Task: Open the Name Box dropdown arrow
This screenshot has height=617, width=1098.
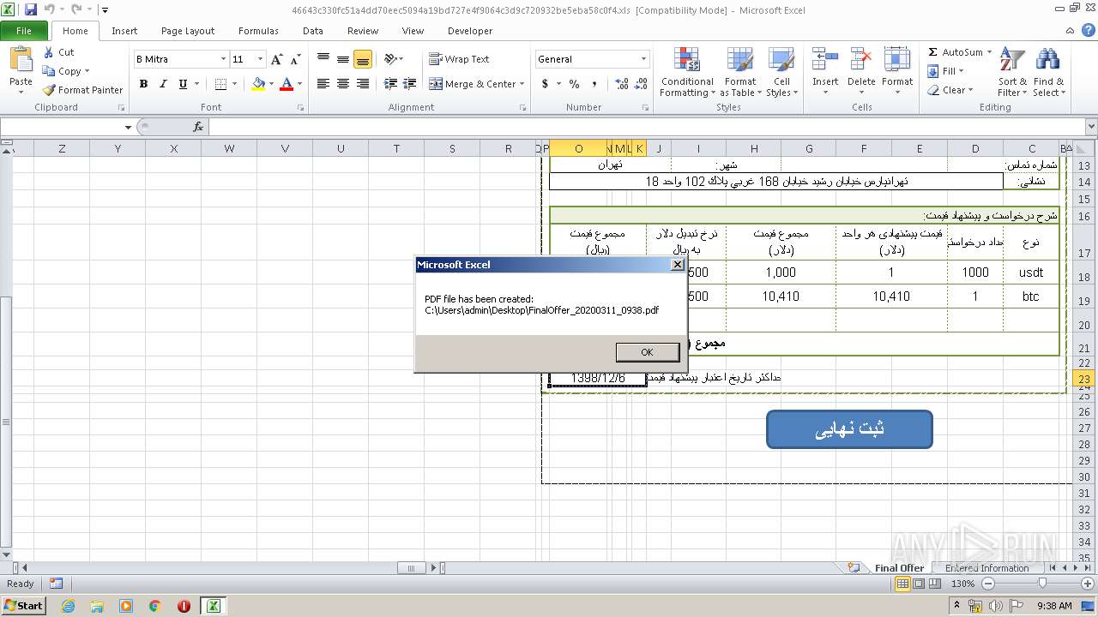Action: [128, 127]
